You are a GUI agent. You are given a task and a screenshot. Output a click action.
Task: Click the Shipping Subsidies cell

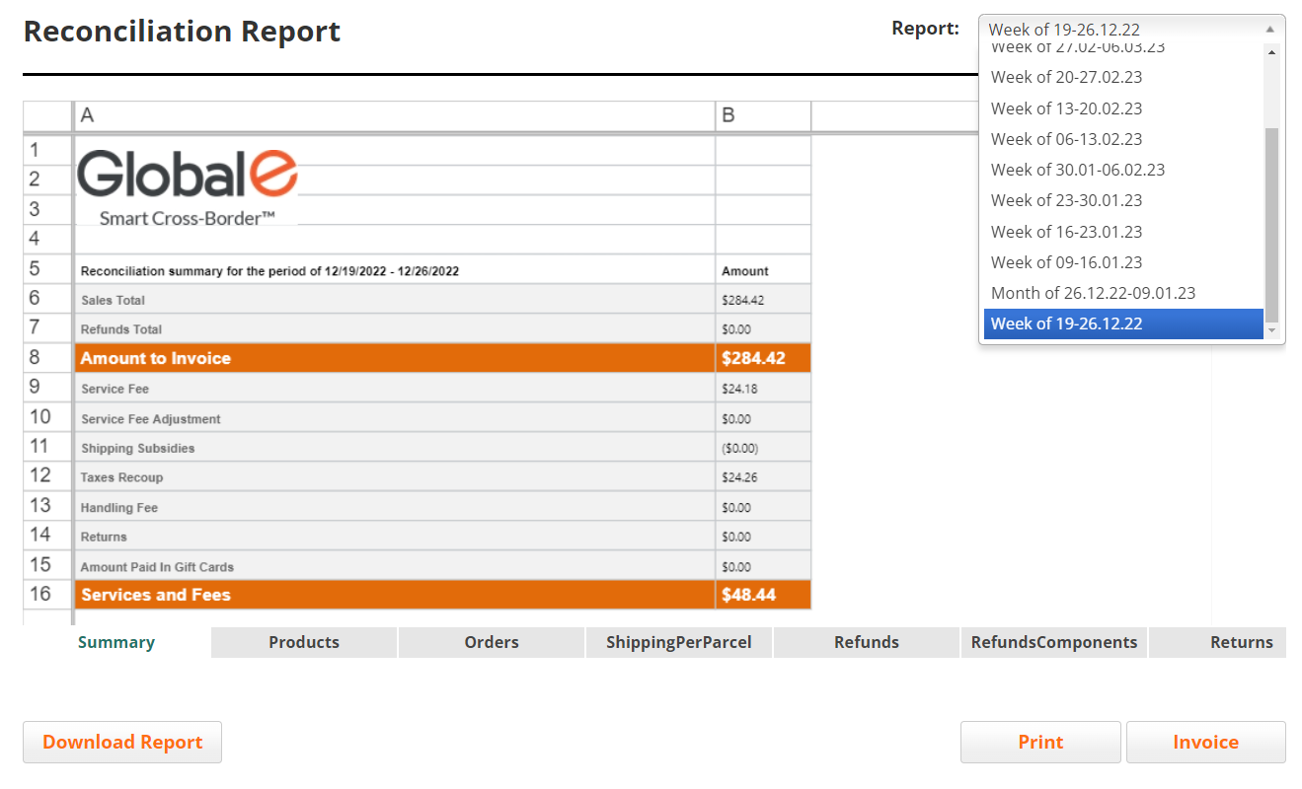[x=395, y=448]
